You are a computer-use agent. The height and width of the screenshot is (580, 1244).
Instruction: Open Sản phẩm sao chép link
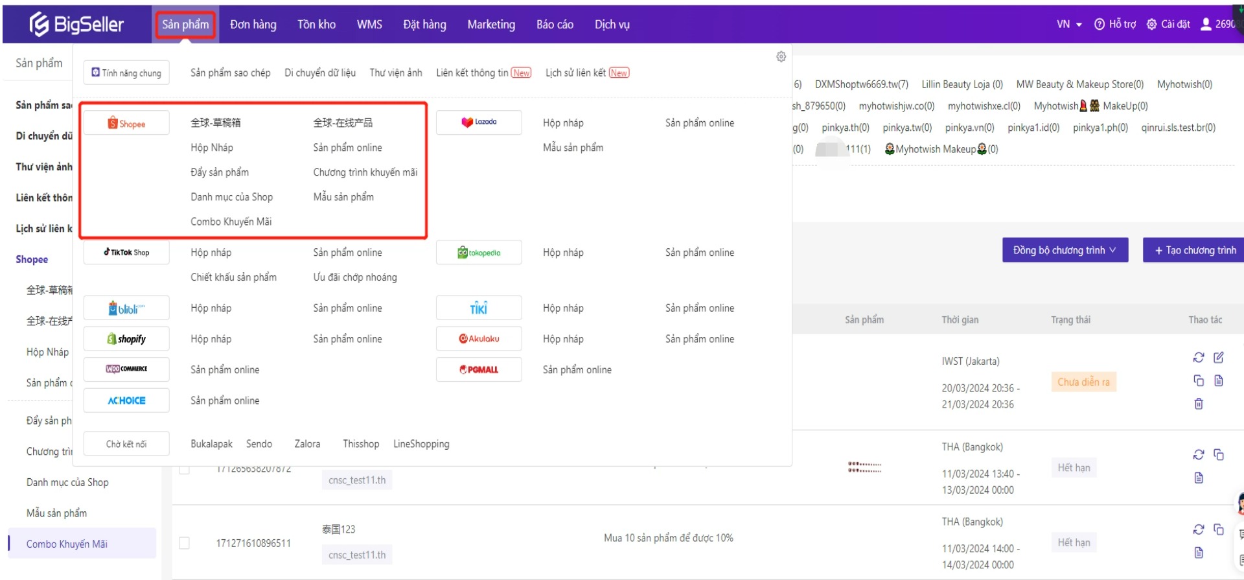[x=230, y=73]
